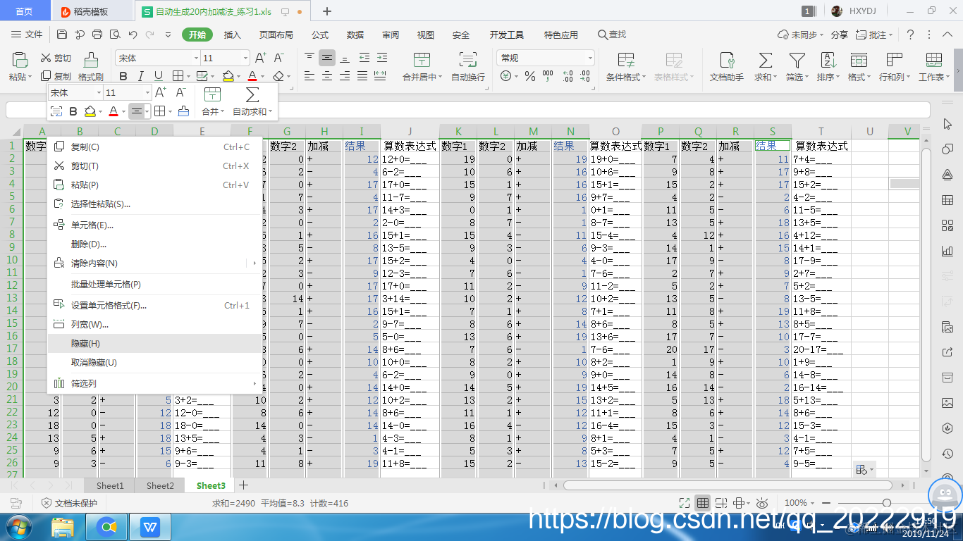Click the Top Align icon in ribbon

[309, 58]
